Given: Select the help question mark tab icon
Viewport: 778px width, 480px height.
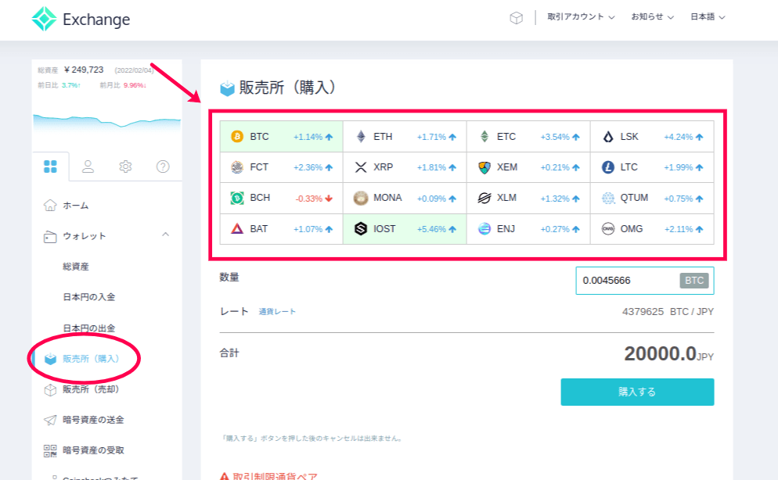Looking at the screenshot, I should pyautogui.click(x=163, y=167).
